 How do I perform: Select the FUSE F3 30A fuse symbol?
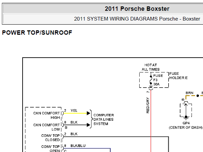coord(151,80)
